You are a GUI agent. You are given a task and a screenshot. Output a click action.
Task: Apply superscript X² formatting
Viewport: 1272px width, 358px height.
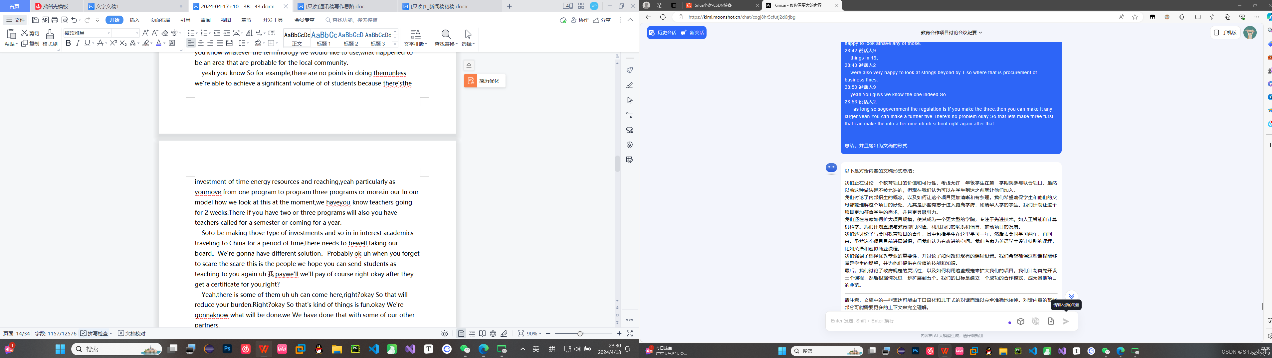click(113, 44)
